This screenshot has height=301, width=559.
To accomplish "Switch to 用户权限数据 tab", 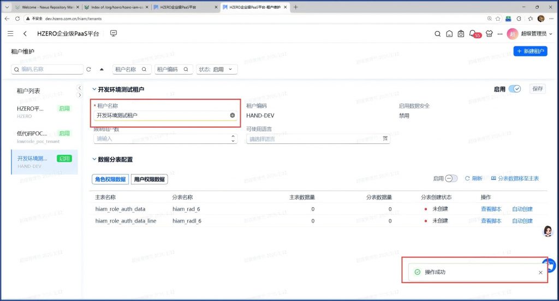I will point(149,179).
